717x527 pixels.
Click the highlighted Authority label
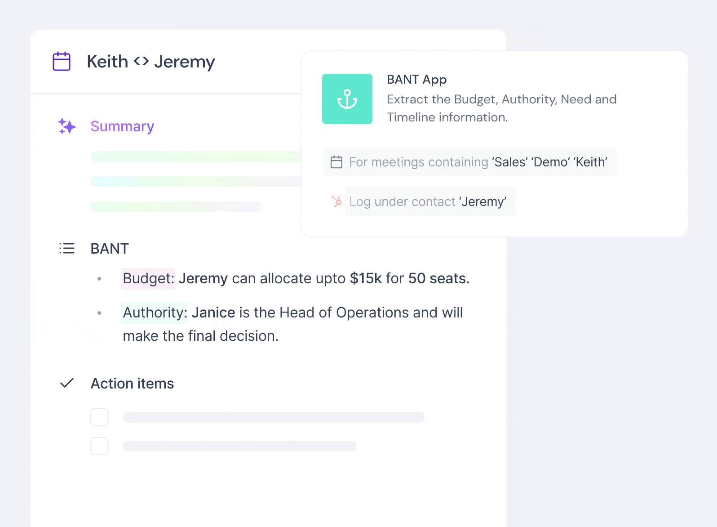[155, 313]
